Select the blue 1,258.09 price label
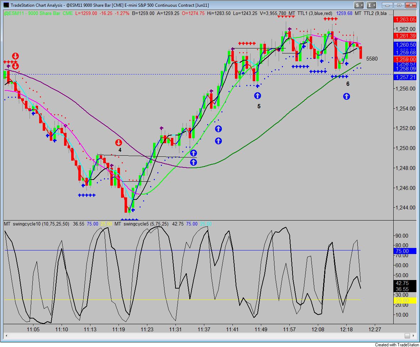The width and height of the screenshot is (420, 347). point(405,69)
